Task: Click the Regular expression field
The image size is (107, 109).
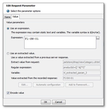Action: 82,67
